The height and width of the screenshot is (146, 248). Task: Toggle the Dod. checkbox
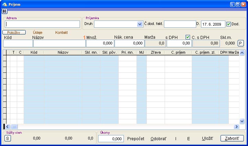pos(229,24)
